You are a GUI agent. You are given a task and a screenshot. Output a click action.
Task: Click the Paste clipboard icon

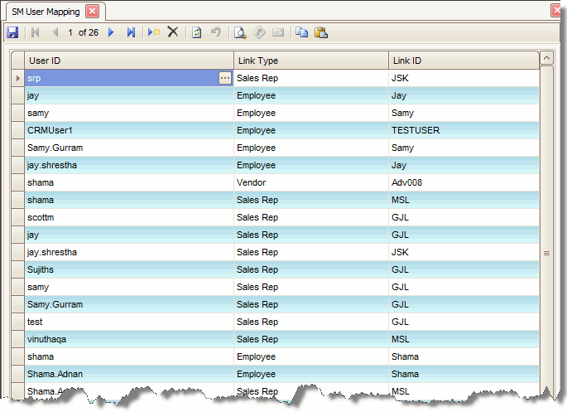(x=320, y=32)
